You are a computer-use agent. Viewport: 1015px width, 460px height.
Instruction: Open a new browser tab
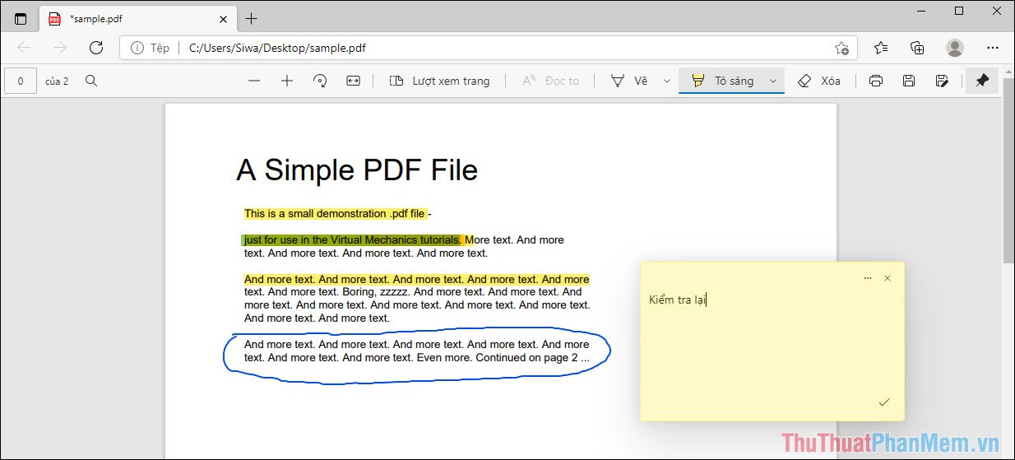252,18
